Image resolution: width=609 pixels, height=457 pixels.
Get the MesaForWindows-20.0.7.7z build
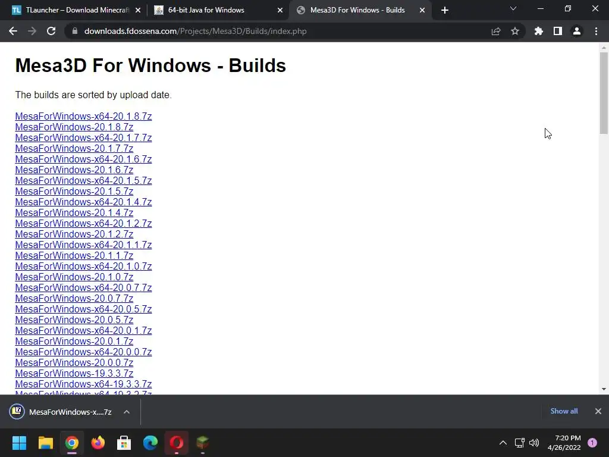coord(74,299)
